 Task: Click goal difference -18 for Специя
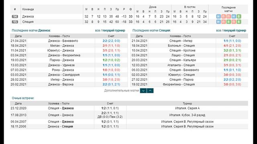124,22
